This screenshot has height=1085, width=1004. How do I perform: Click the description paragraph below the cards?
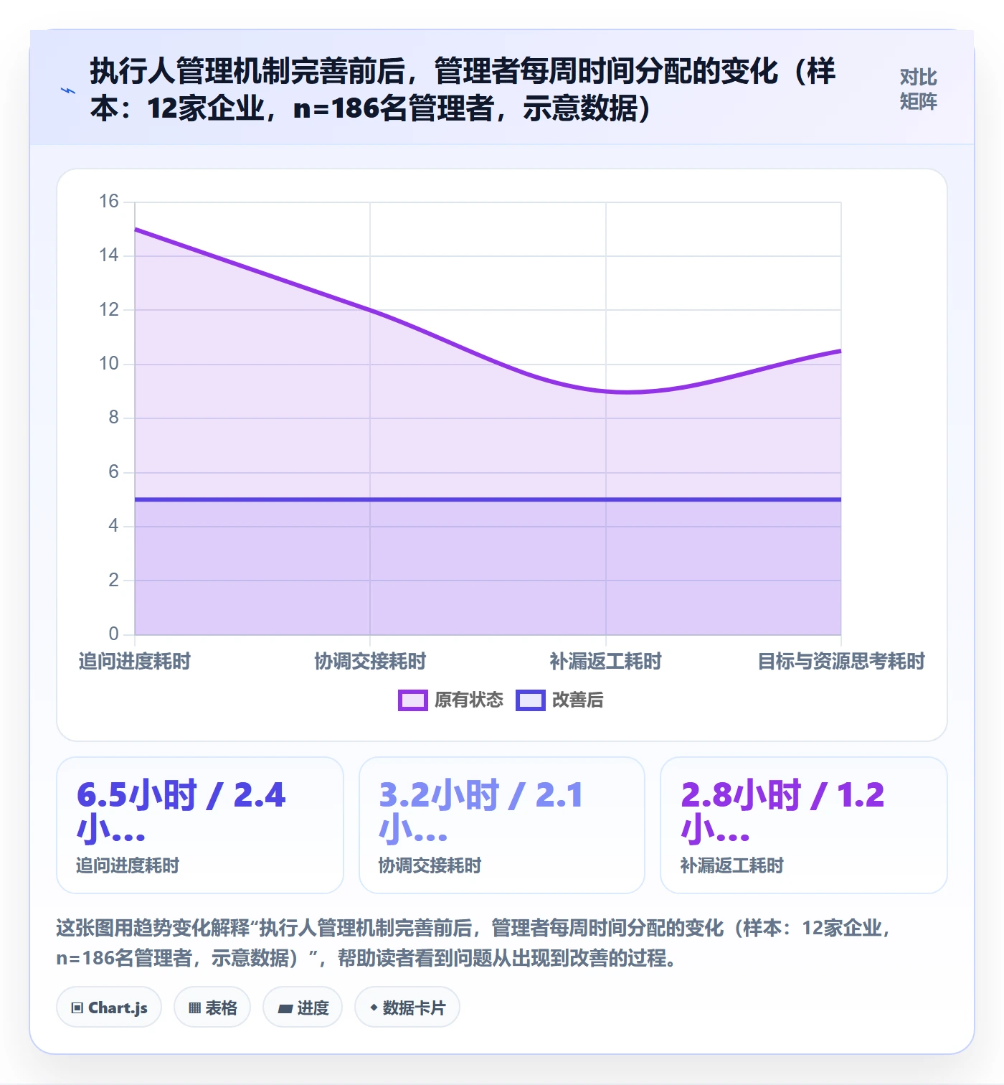[x=473, y=943]
